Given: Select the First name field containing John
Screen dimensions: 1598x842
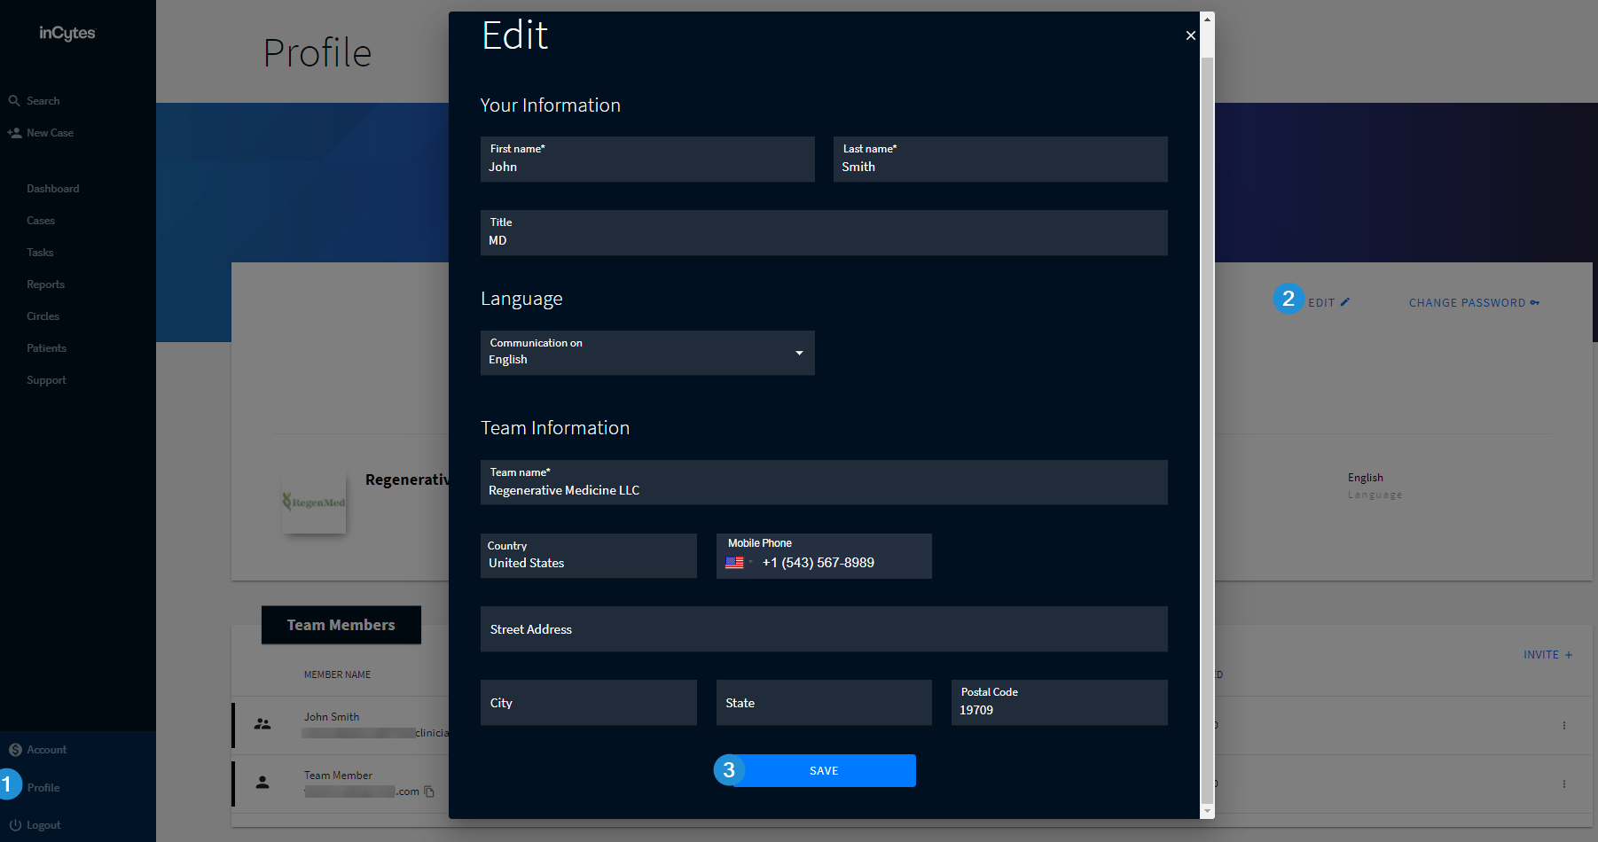Looking at the screenshot, I should coord(646,160).
